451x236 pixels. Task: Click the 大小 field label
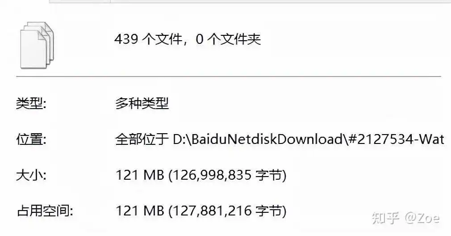click(x=31, y=175)
